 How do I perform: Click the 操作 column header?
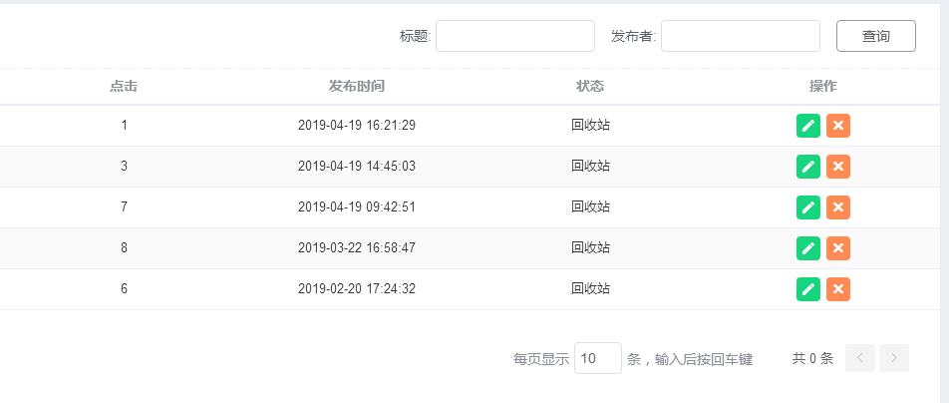(x=823, y=86)
